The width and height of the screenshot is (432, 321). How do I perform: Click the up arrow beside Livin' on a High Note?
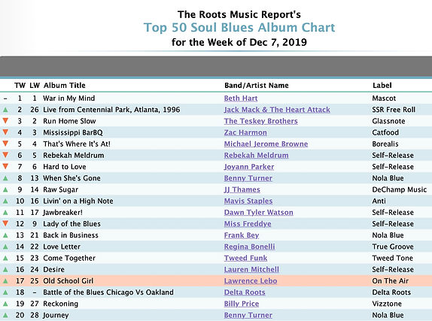pyautogui.click(x=5, y=201)
